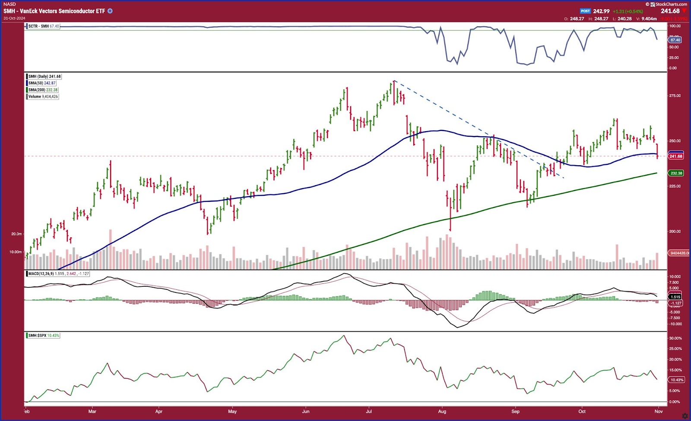Click the Oct label on the time axis
Image resolution: width=691 pixels, height=421 pixels.
582,411
